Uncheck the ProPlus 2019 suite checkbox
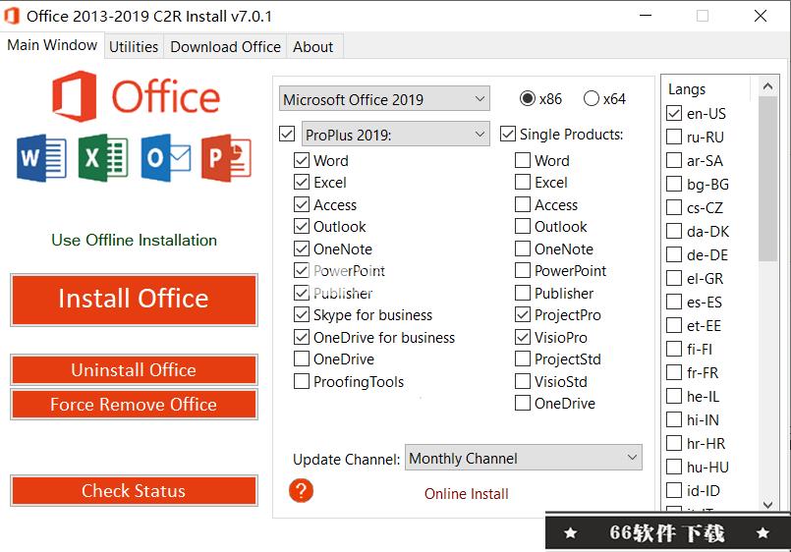791x552 pixels. [x=287, y=135]
